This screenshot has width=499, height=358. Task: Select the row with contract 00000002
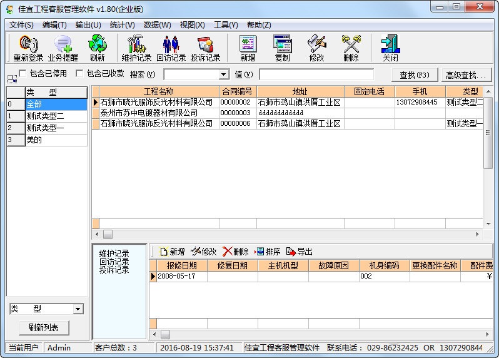287,102
